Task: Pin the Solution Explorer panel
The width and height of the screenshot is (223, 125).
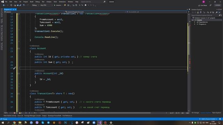Action: 219,9
